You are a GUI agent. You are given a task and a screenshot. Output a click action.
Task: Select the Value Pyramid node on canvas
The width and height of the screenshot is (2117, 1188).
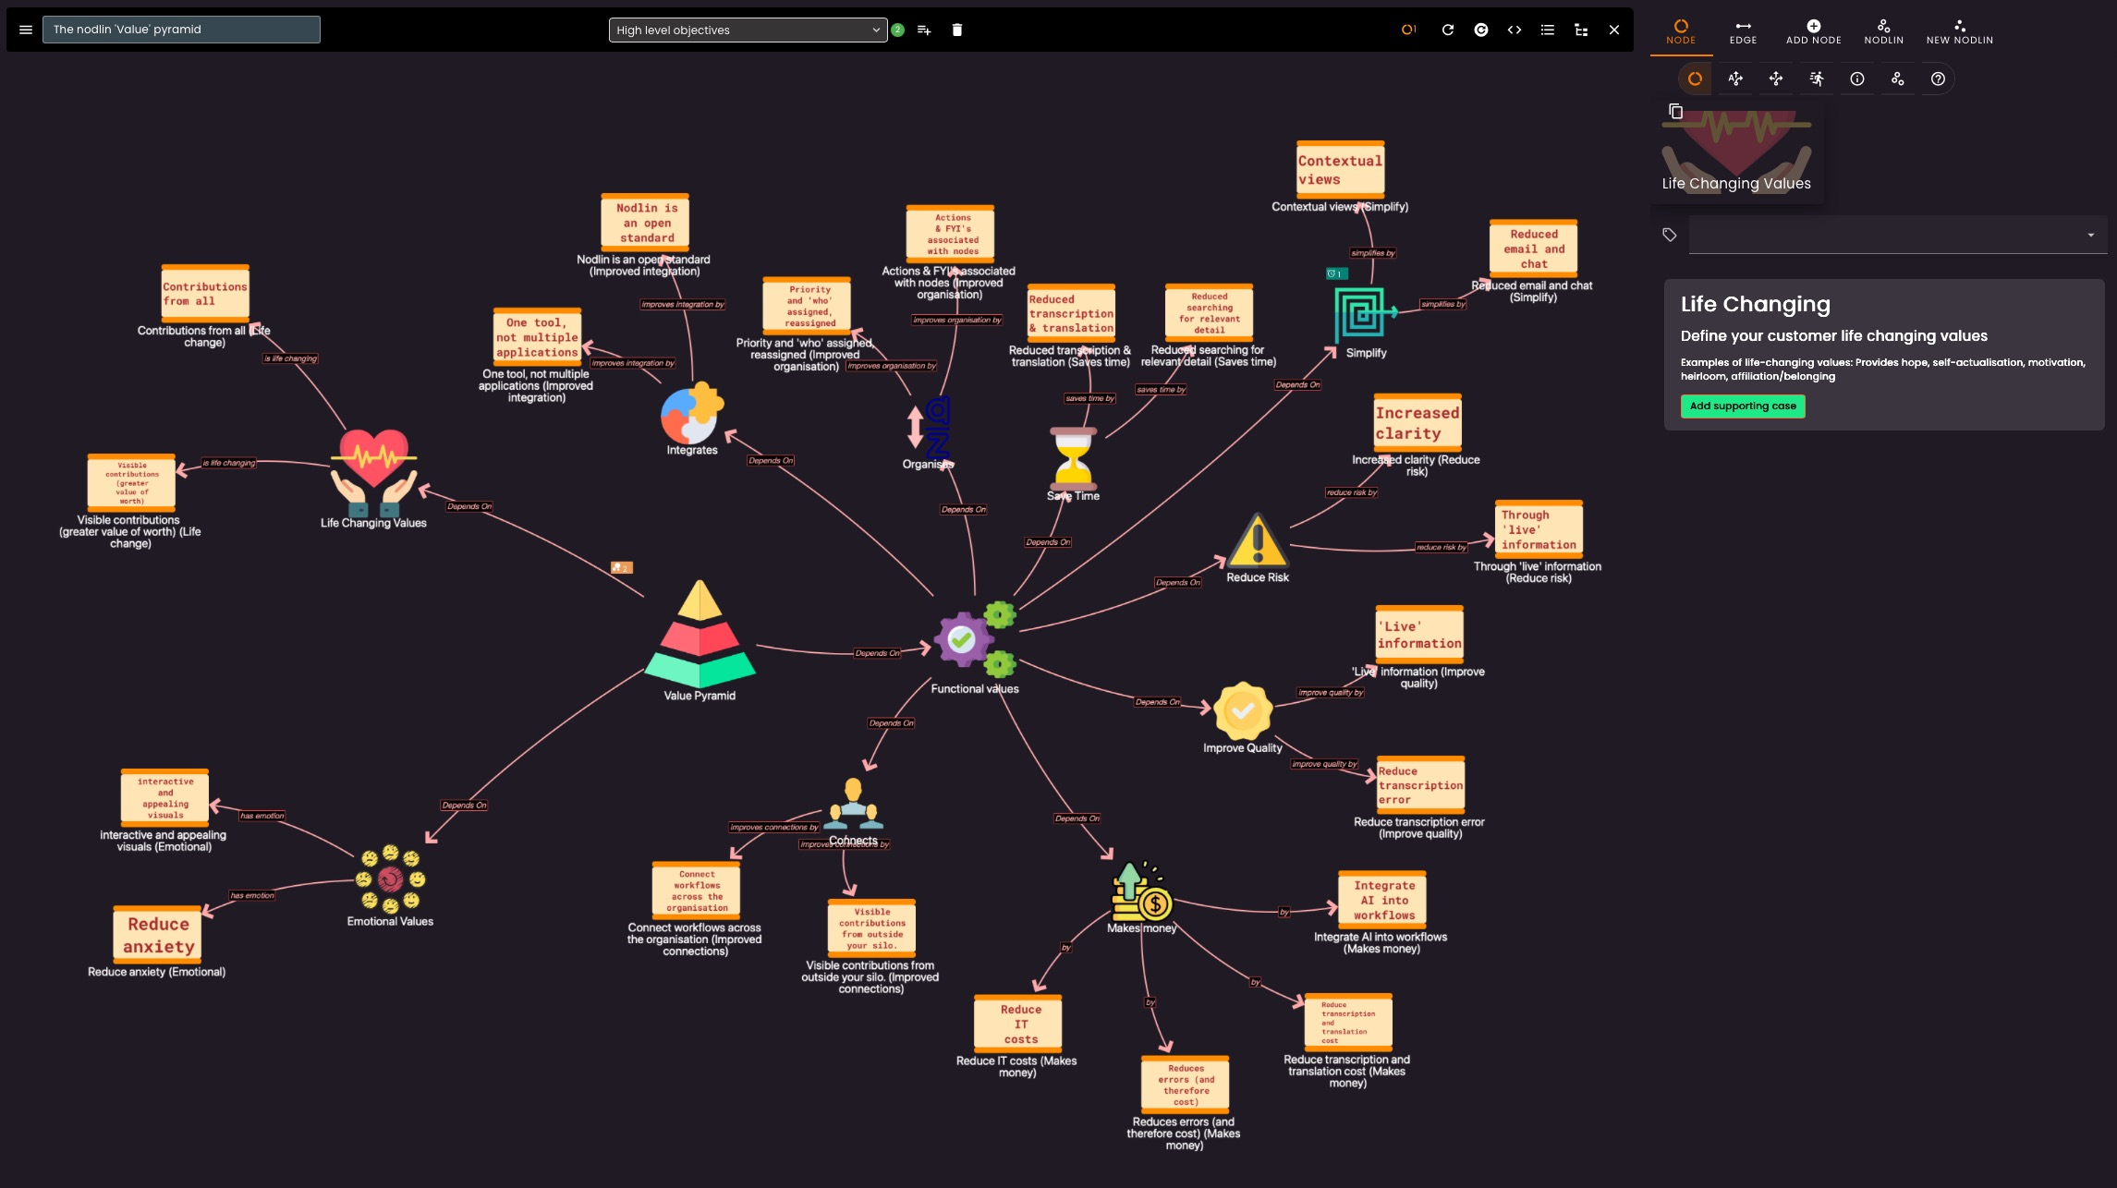point(700,635)
